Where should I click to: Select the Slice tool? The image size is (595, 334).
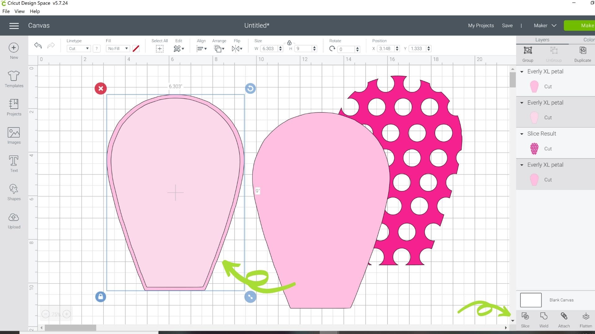click(525, 319)
